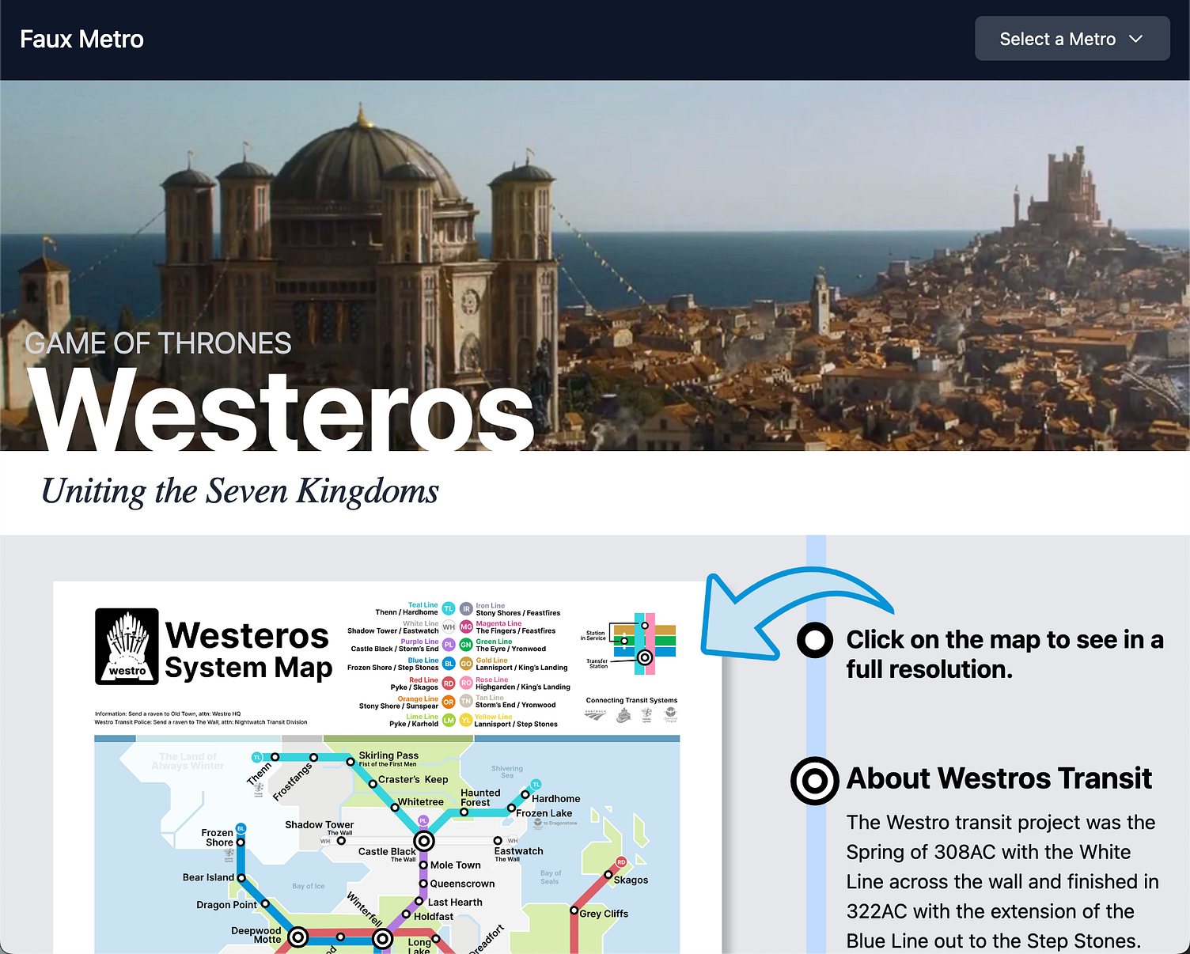Click the Whitetree station dot
This screenshot has width=1190, height=954.
point(395,808)
